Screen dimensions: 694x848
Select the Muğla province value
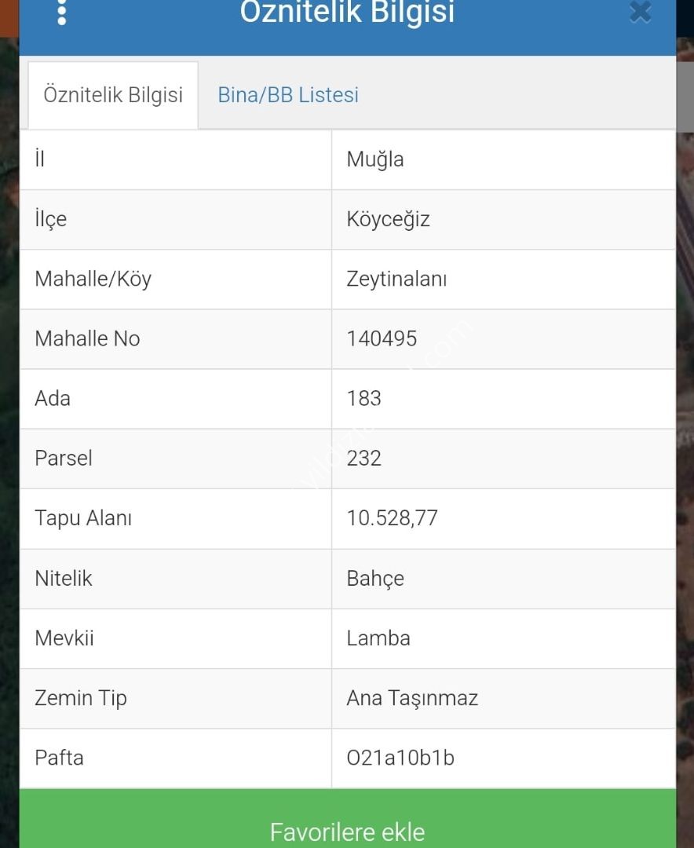374,160
